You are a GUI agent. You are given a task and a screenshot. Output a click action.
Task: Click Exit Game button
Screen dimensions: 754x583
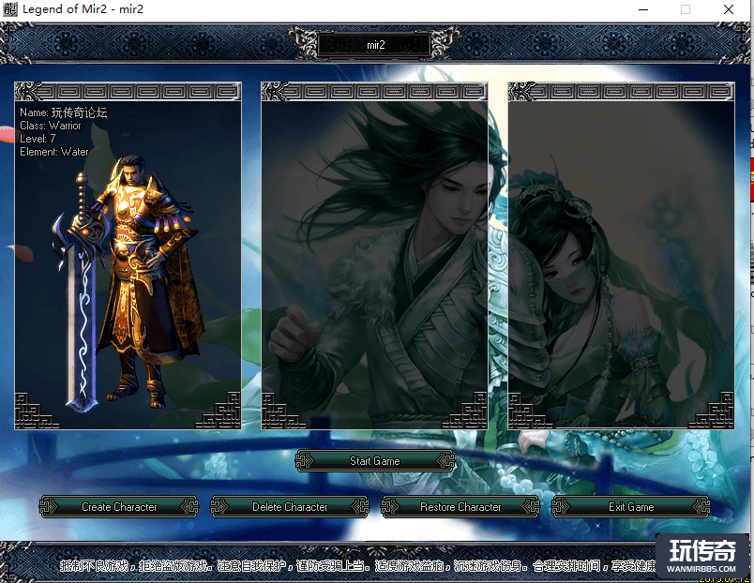coord(631,506)
